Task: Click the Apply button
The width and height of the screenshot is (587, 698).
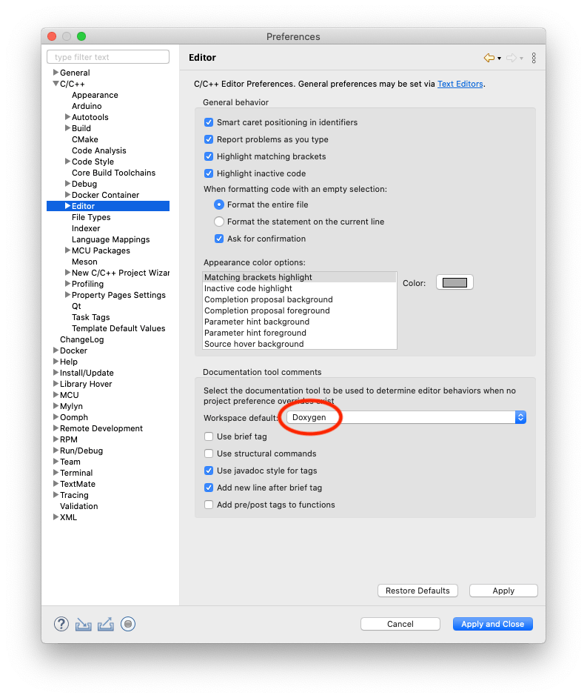Action: point(503,591)
